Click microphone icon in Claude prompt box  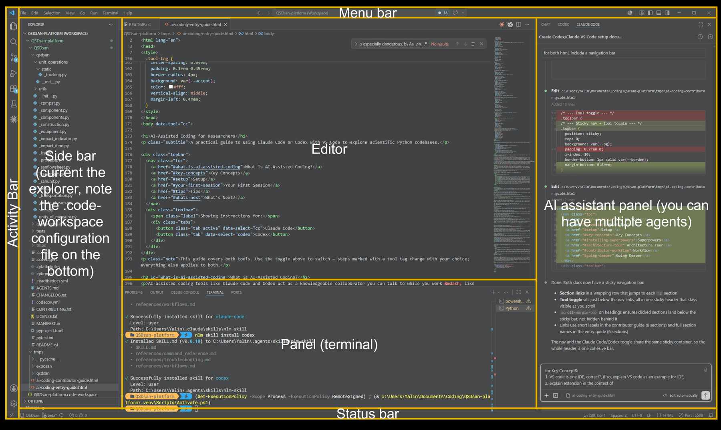705,370
